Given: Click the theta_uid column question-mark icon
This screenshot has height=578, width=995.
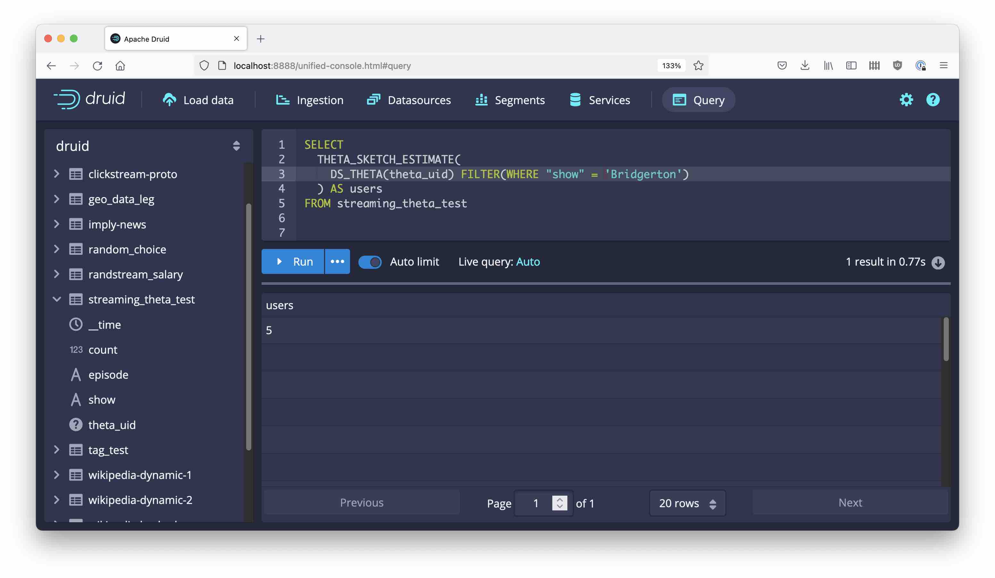Looking at the screenshot, I should tap(75, 425).
